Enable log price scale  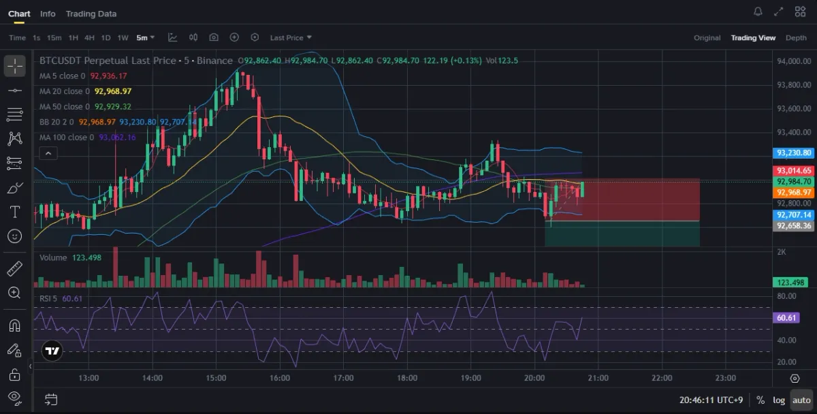779,400
